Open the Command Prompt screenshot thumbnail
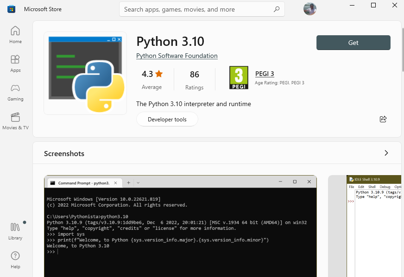 [180, 226]
